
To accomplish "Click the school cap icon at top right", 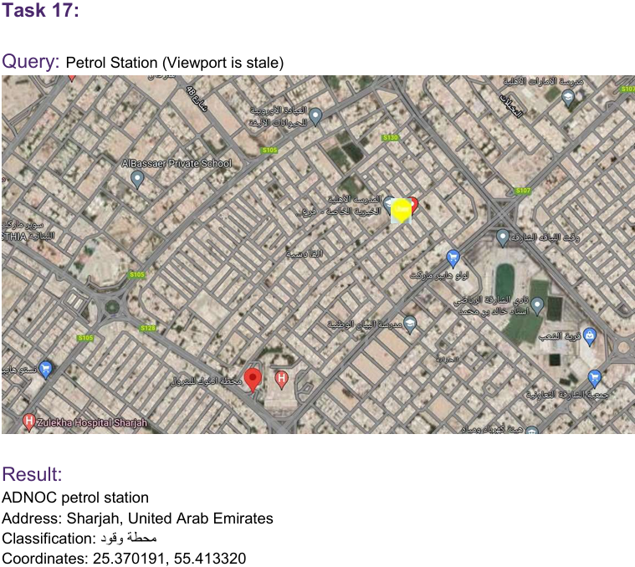I will click(568, 99).
